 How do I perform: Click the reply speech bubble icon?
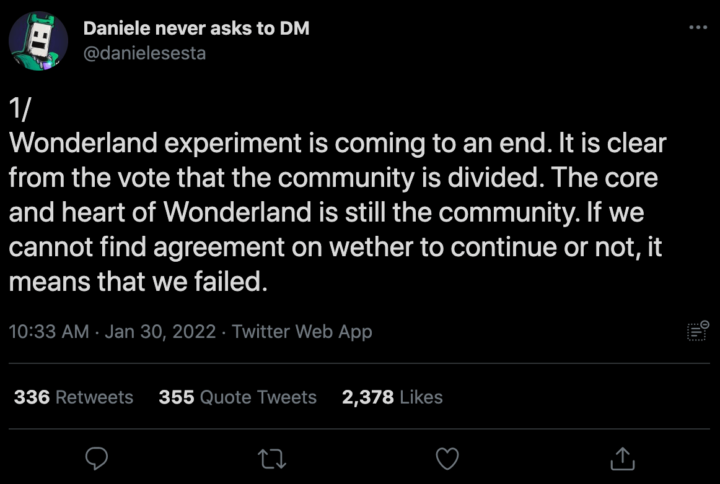96,458
